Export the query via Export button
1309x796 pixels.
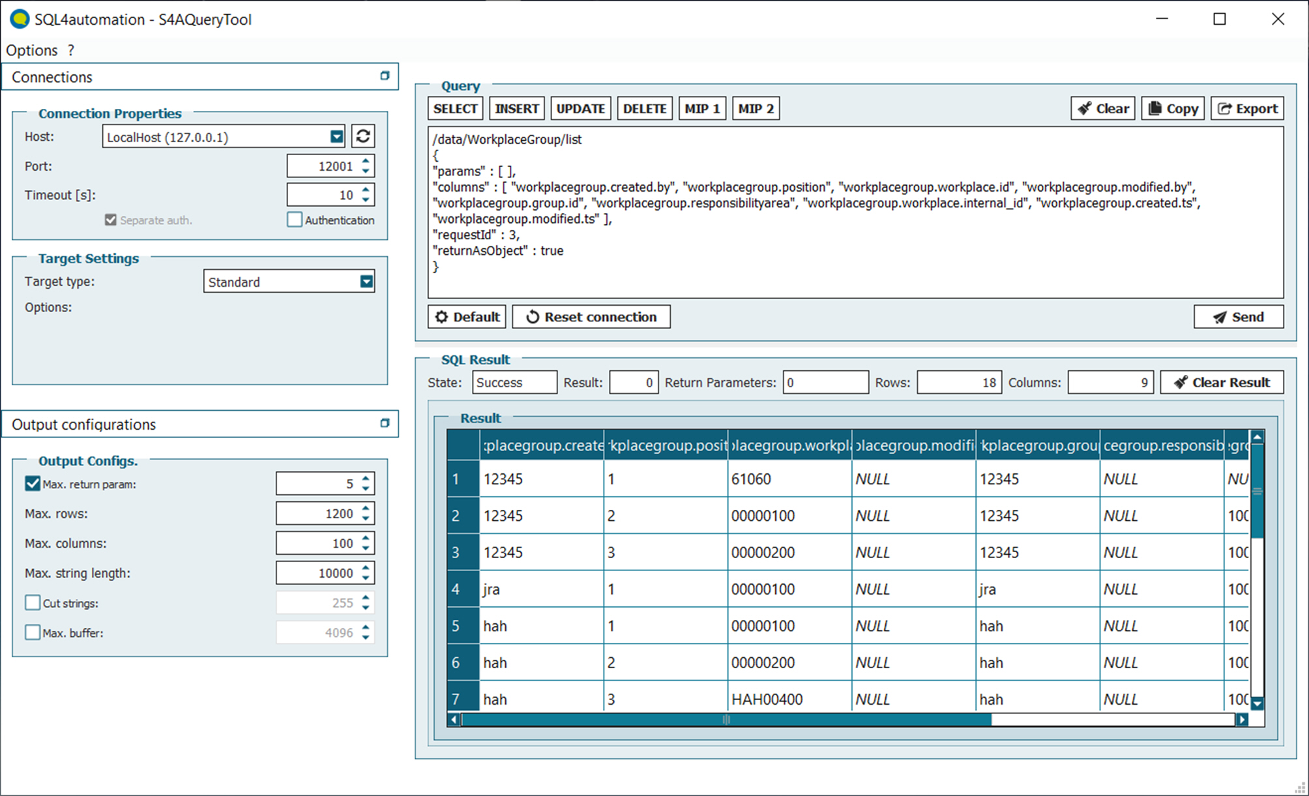tap(1247, 109)
